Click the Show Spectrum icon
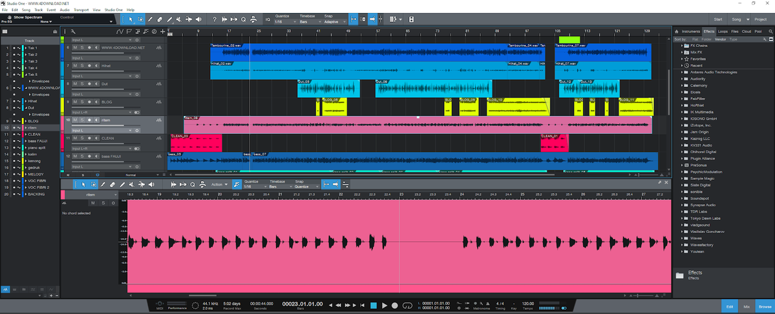Viewport: 775px width, 314px height. pos(9,17)
